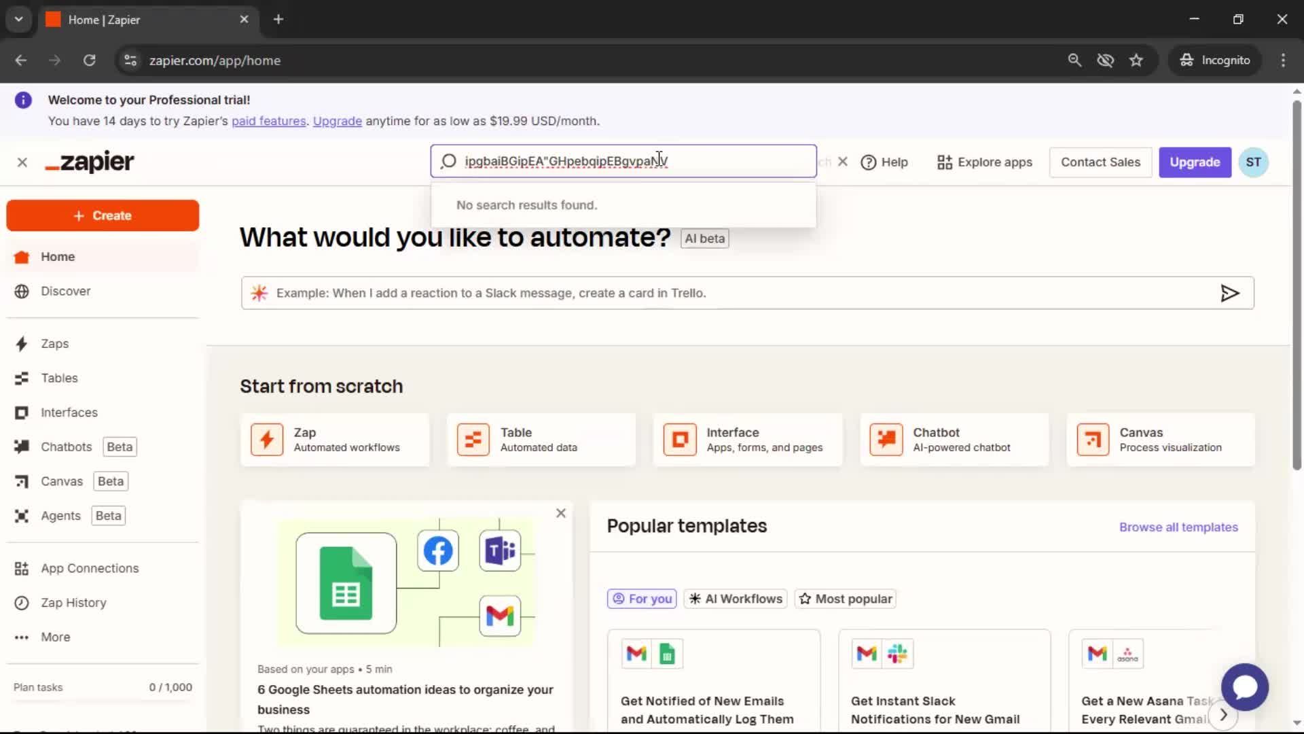
Task: Open Zaps in the sidebar
Action: 103,344
